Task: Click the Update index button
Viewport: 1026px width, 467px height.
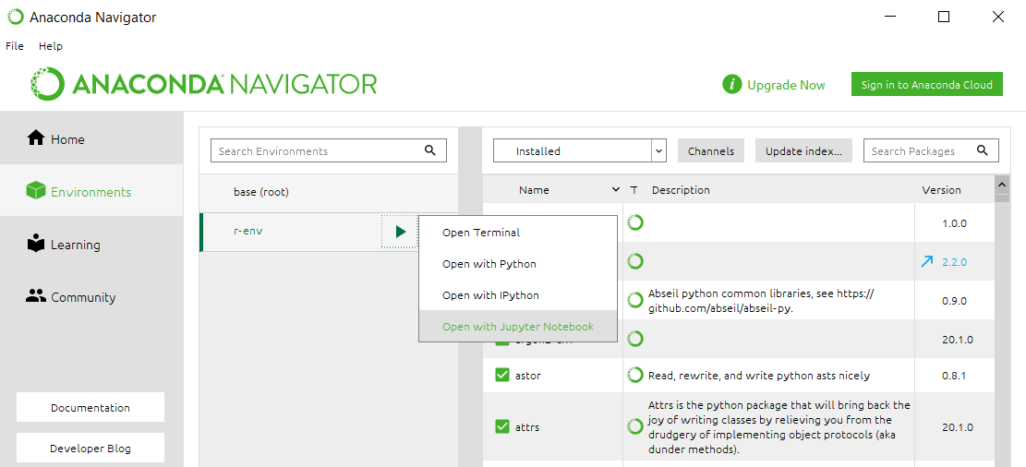Action: click(x=804, y=150)
